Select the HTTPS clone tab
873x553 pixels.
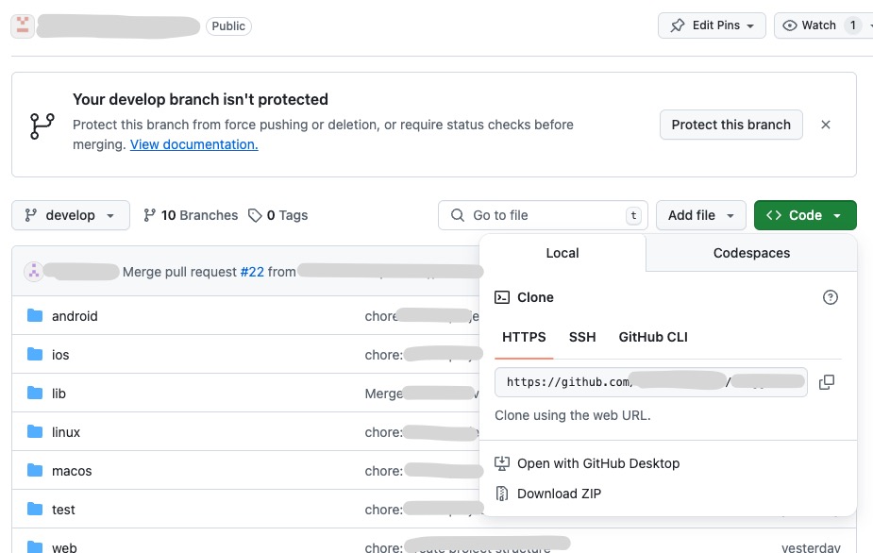point(524,337)
